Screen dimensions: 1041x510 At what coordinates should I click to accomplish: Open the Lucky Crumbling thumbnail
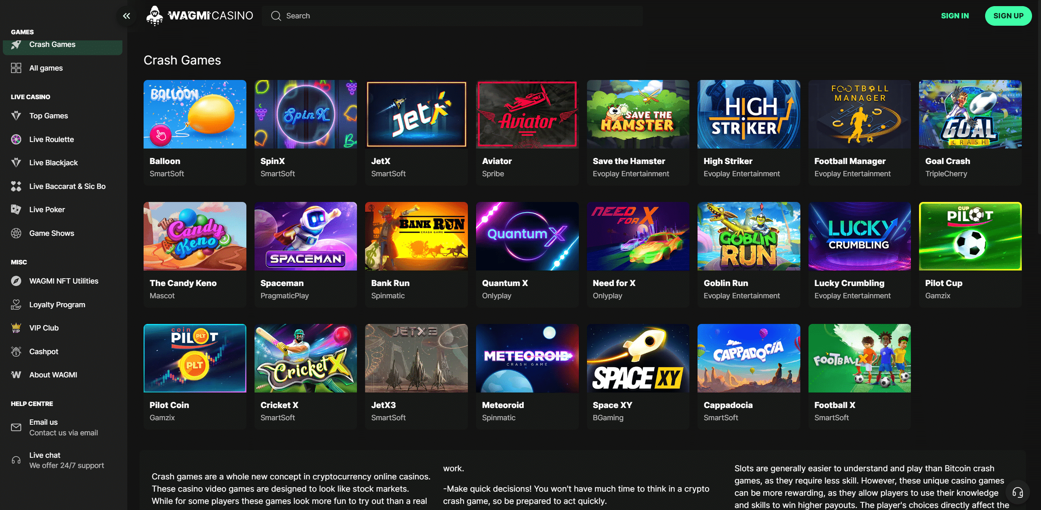click(859, 236)
